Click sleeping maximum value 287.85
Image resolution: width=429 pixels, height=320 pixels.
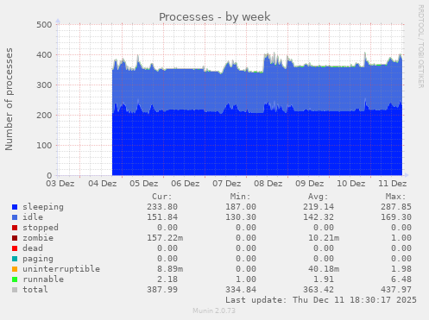[396, 207]
